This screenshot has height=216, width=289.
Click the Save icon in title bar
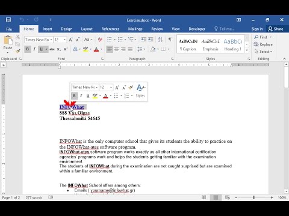(x=8, y=20)
